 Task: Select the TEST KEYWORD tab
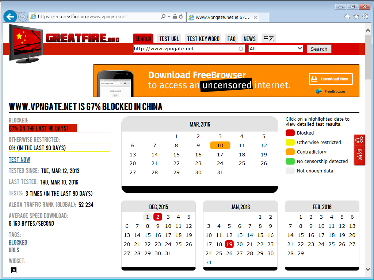[203, 39]
